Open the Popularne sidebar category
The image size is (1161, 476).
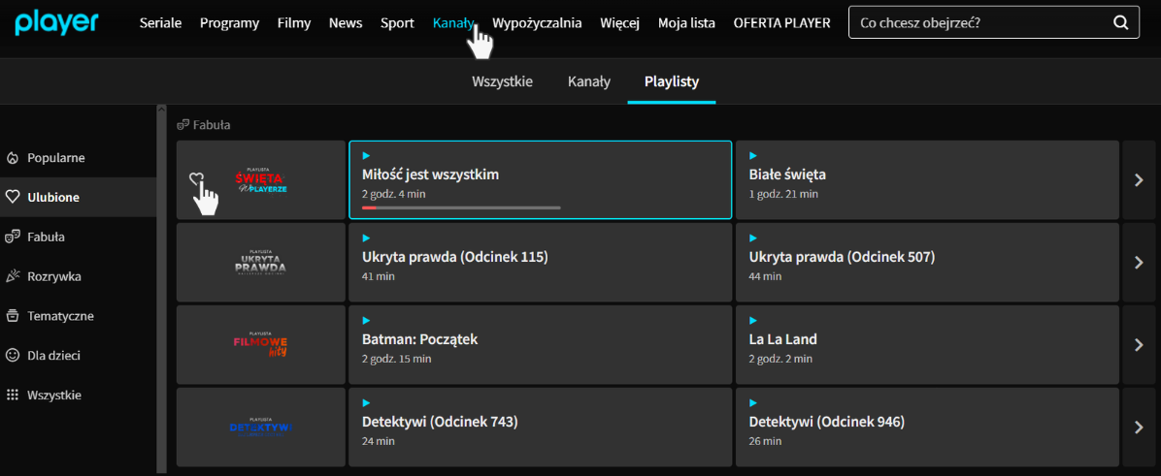(55, 157)
